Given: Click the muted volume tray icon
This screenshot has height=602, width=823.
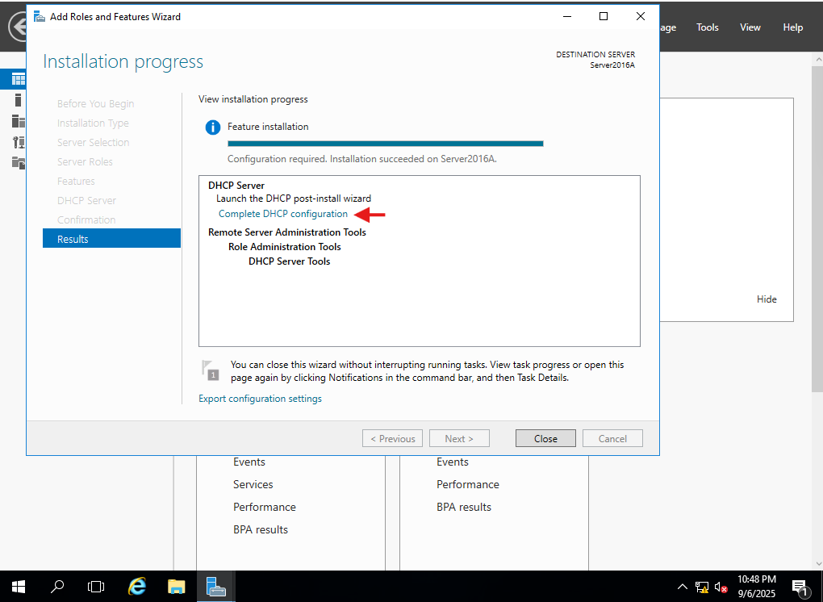Looking at the screenshot, I should click(x=721, y=587).
